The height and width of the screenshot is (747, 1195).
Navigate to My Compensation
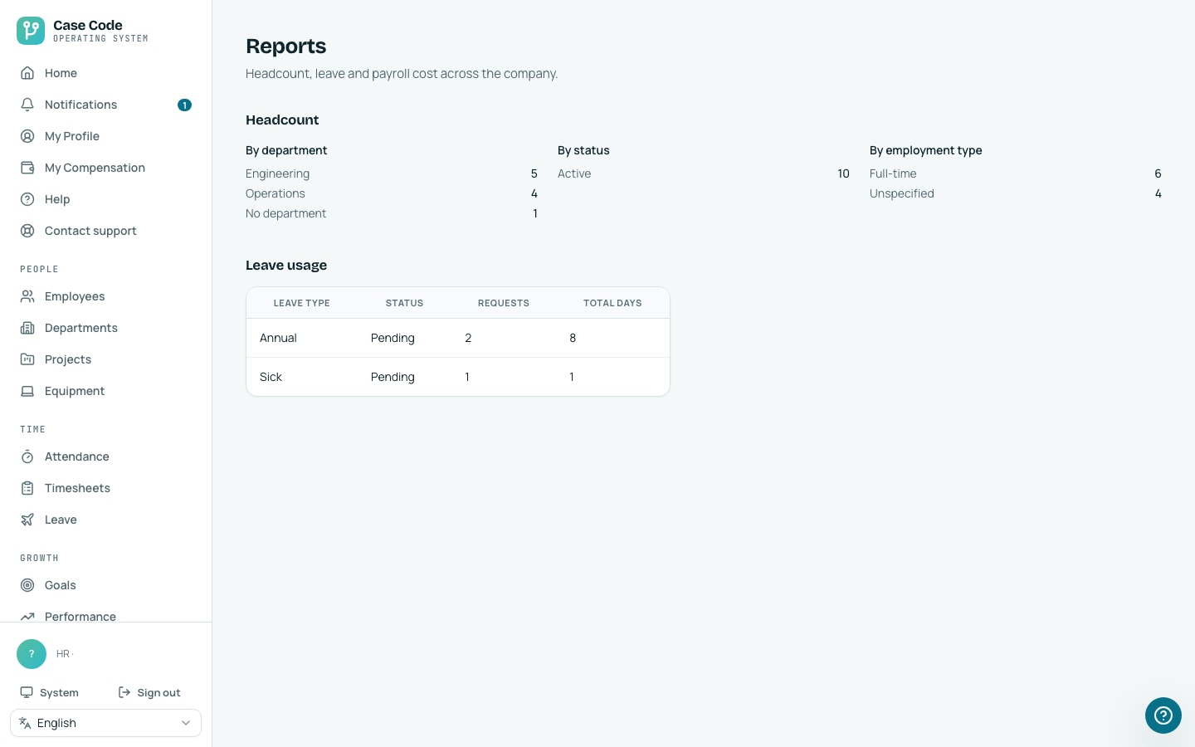pos(105,168)
